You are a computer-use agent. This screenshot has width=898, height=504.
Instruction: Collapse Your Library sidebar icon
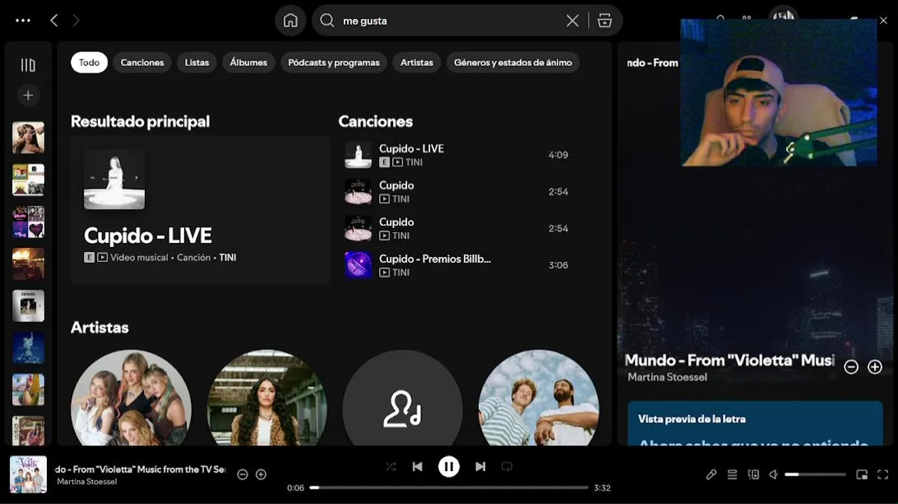click(28, 65)
